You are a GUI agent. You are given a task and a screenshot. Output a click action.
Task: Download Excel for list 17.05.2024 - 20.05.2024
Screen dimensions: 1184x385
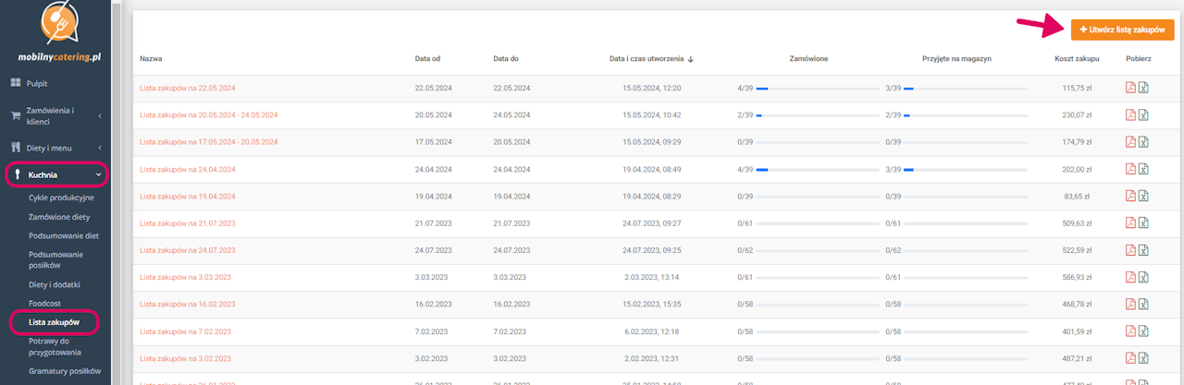(1143, 142)
